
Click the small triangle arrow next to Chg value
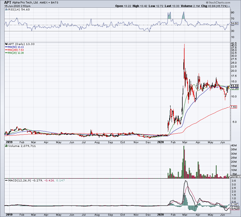(x=229, y=6)
